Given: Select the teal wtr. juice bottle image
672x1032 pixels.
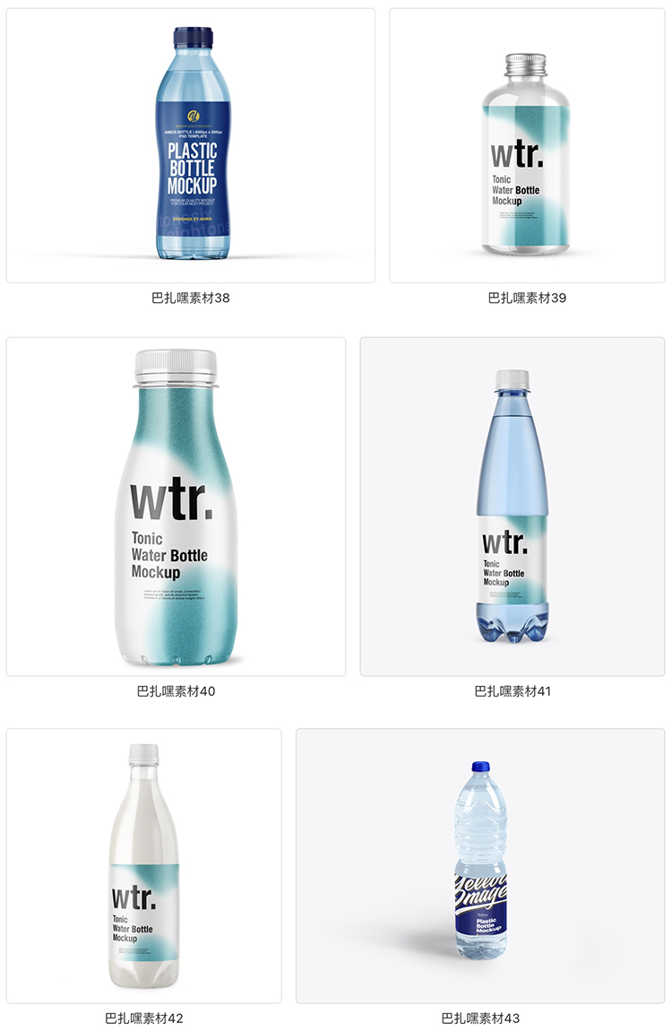Looking at the screenshot, I should point(177,506).
